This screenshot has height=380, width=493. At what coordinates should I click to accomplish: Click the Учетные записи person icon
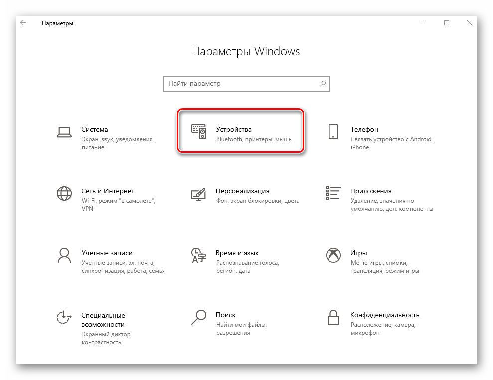tap(64, 255)
